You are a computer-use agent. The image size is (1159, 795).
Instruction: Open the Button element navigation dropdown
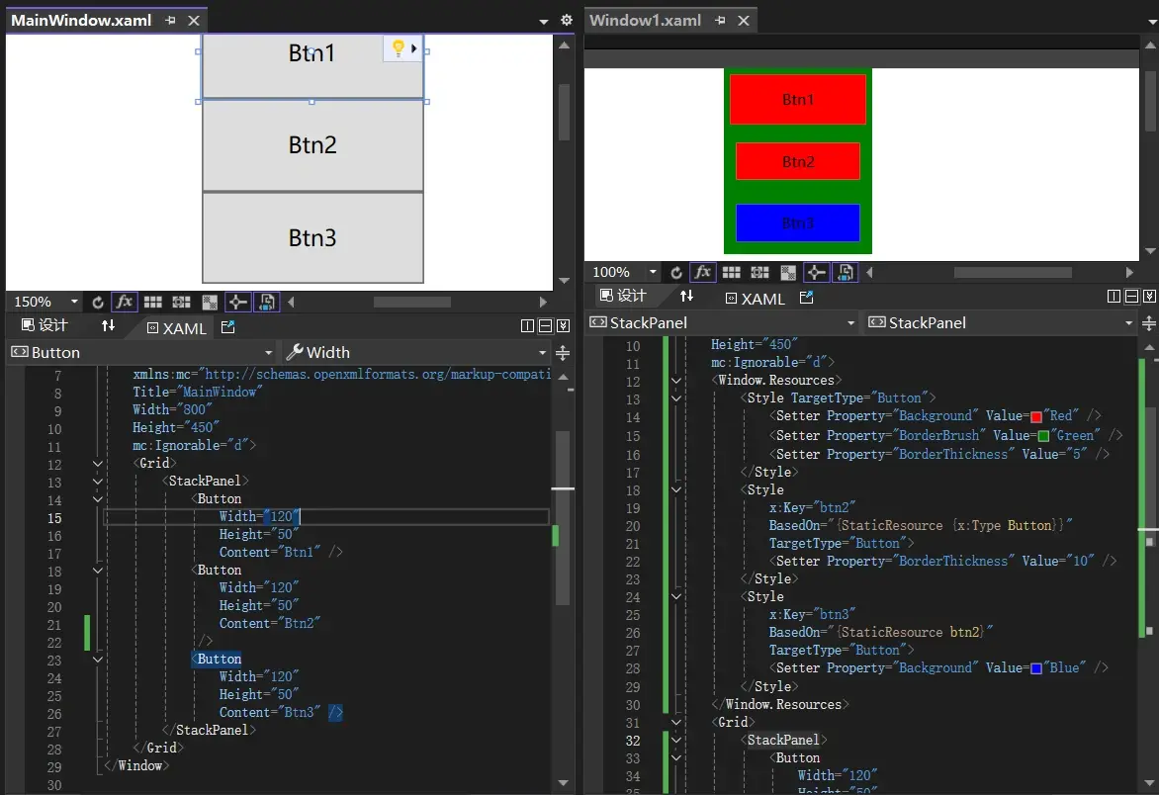tap(142, 352)
